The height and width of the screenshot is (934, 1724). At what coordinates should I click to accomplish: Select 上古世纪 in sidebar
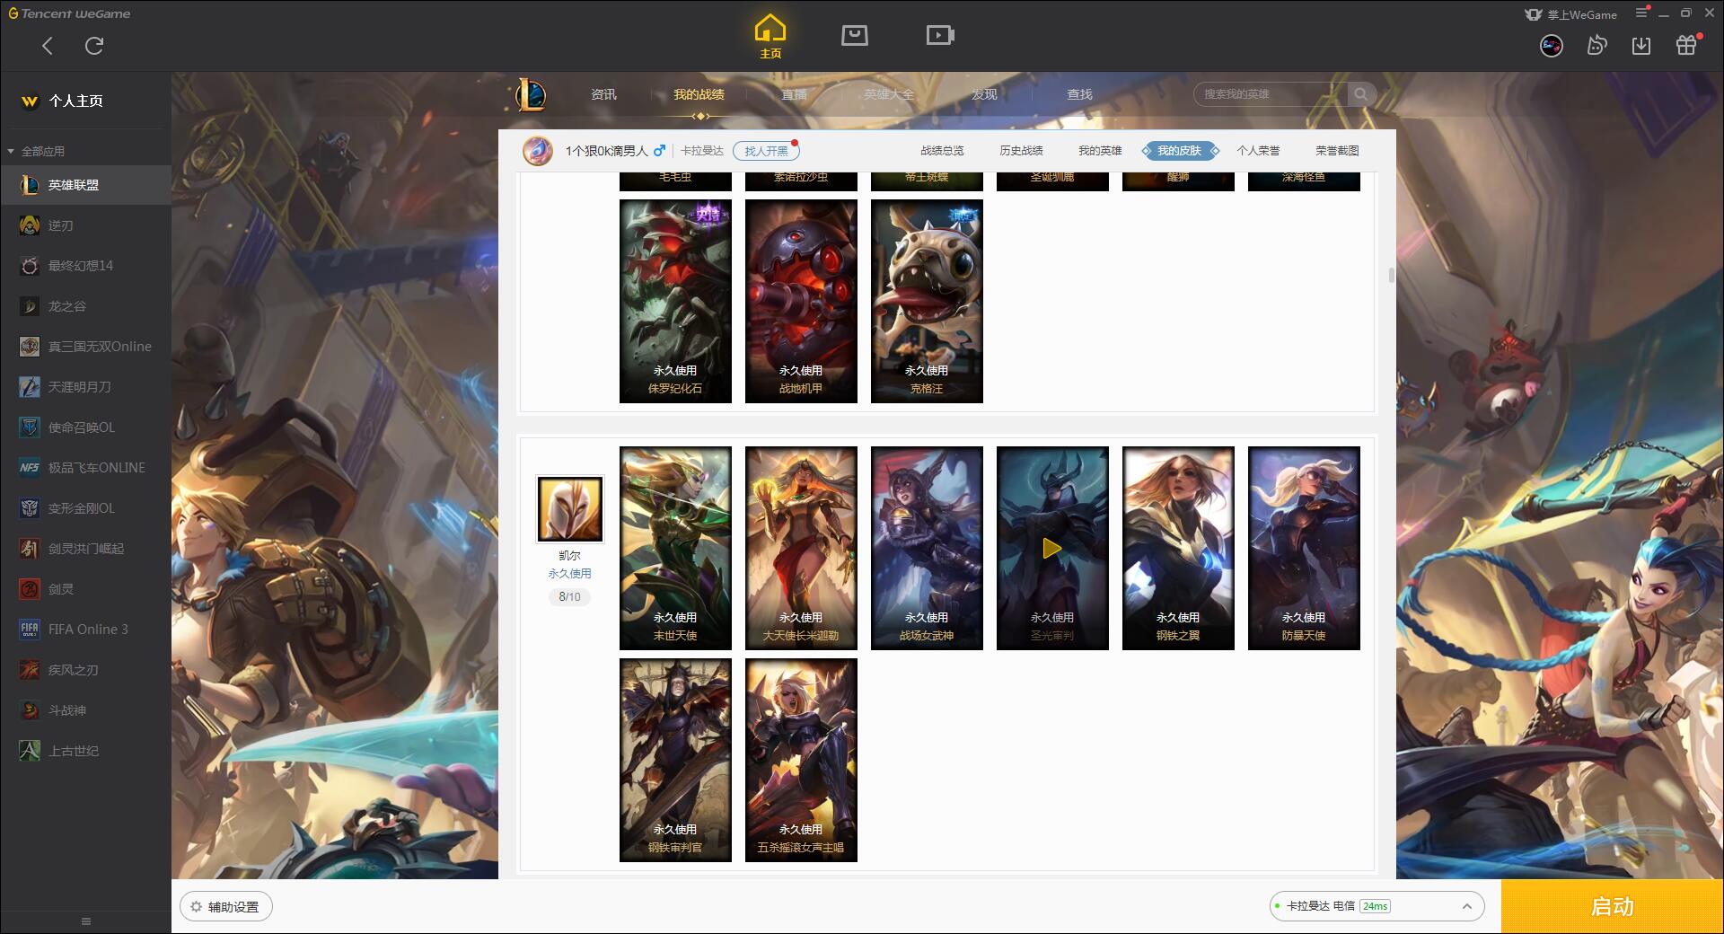85,751
